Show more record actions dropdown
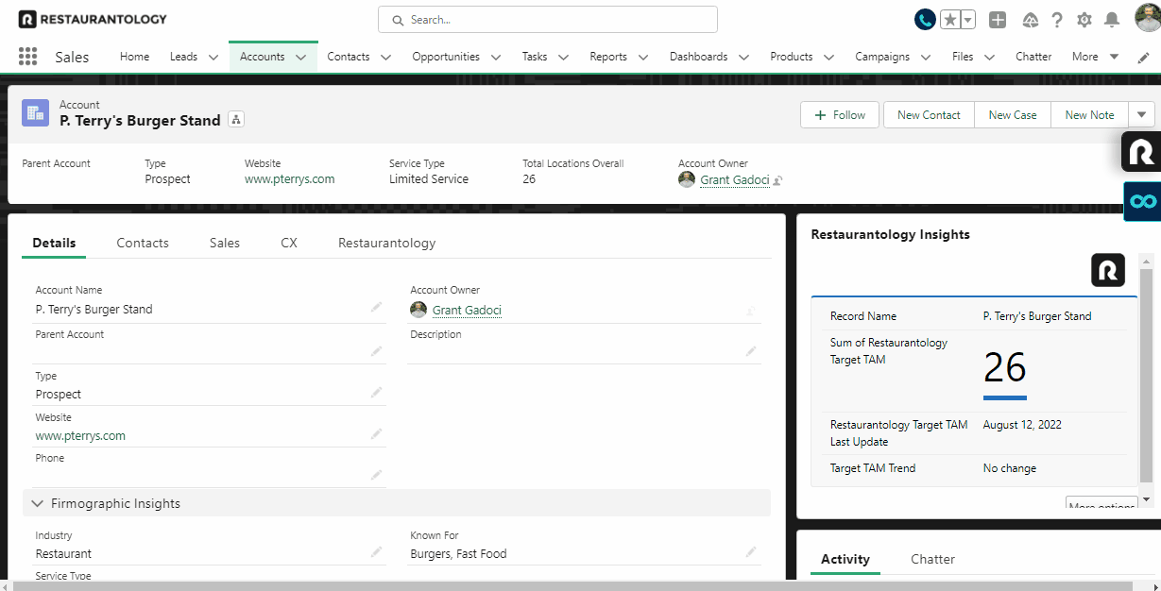The height and width of the screenshot is (591, 1161). [1142, 114]
